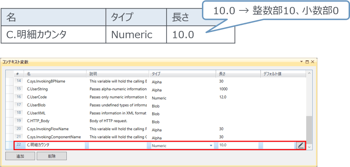This screenshot has height=167, width=350.
Task: Click the scrollbar down arrow in variable list
Action: coord(309,147)
